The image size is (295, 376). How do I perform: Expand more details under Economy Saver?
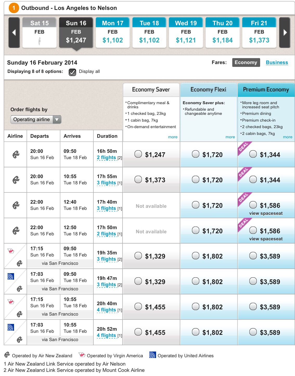tap(172, 137)
